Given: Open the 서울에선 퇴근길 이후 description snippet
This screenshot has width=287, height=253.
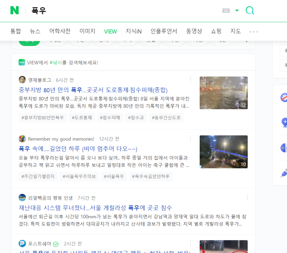Looking at the screenshot, I should tap(132, 220).
